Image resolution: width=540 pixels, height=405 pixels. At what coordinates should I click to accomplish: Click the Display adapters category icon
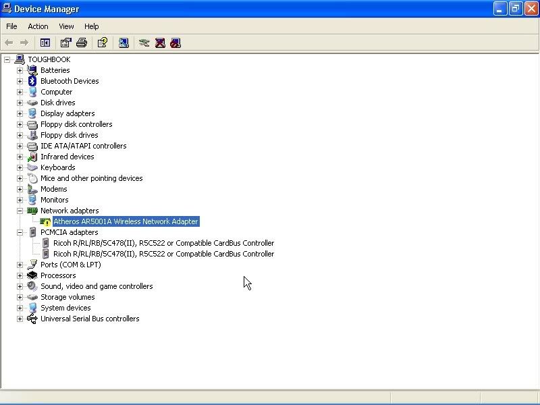[x=32, y=113]
